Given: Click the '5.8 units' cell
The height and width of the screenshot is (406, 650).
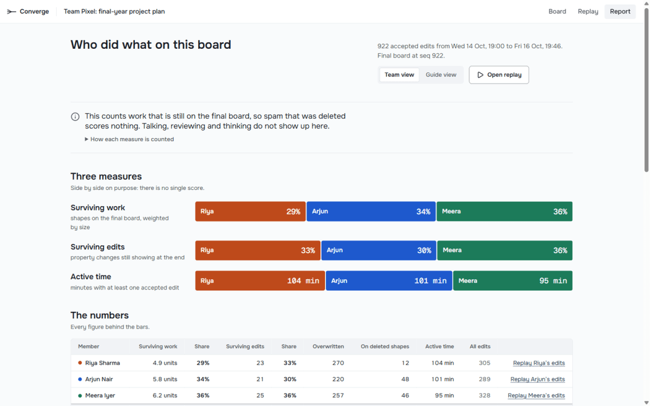Looking at the screenshot, I should 165,379.
